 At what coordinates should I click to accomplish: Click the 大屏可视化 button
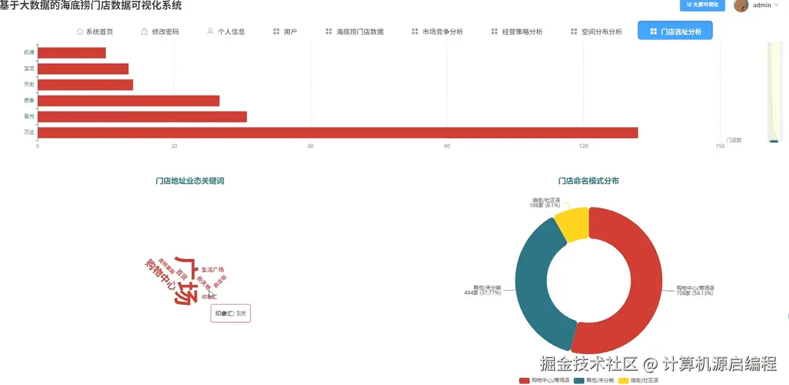702,5
